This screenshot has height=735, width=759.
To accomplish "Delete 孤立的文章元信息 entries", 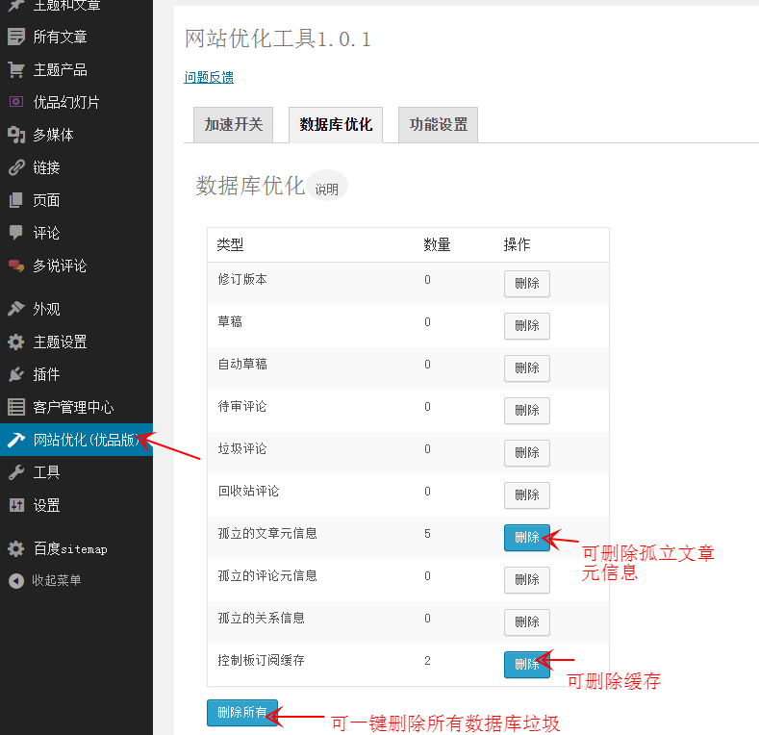I will coord(526,538).
